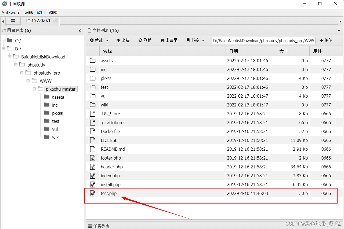The image size is (344, 229).
Task: Click the 读取 button
Action: click(326, 40)
